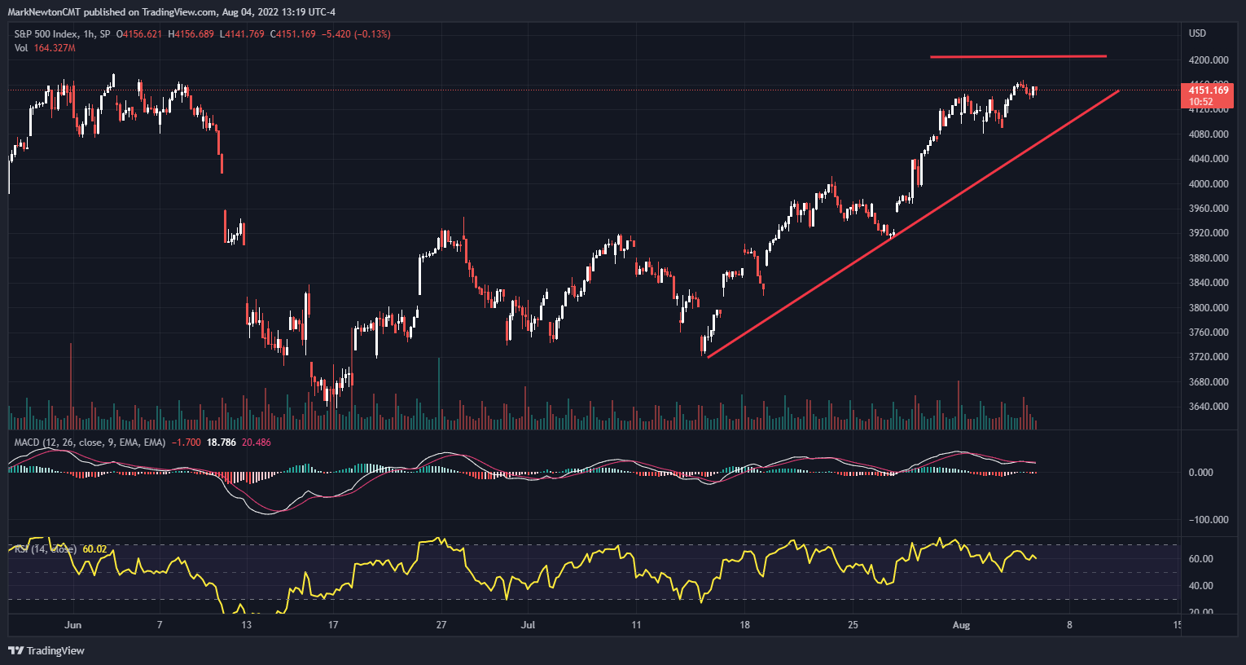This screenshot has width=1246, height=665.
Task: Click the low value L4141.769
Action: pyautogui.click(x=241, y=34)
